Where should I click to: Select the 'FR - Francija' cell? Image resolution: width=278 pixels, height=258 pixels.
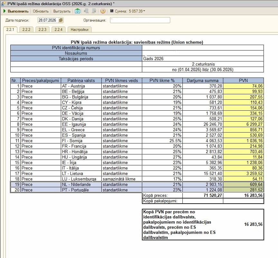tap(81, 146)
